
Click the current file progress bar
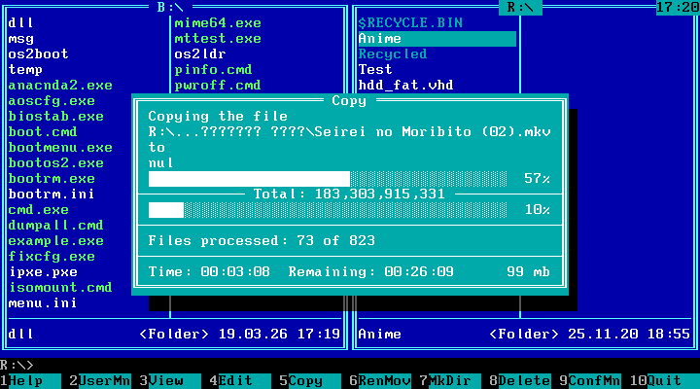(328, 179)
